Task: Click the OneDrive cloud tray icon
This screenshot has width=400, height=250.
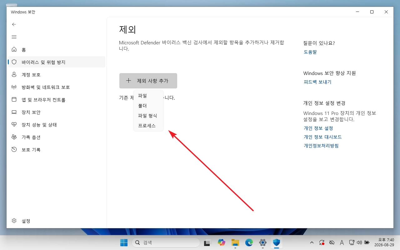Action: (332, 242)
